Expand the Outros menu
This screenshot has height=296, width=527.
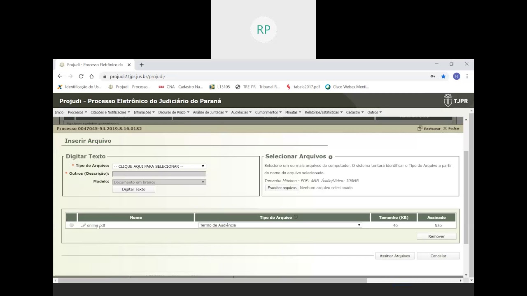[x=375, y=112]
